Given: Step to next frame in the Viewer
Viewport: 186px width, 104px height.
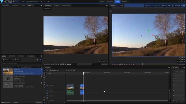Looking at the screenshot, I should click(x=132, y=64).
